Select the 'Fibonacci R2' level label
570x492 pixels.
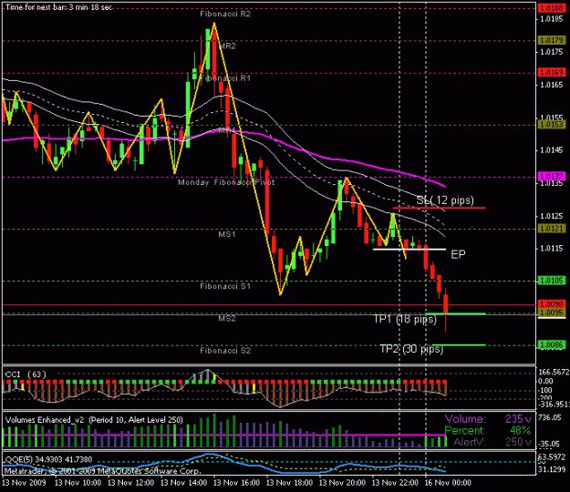coord(225,14)
